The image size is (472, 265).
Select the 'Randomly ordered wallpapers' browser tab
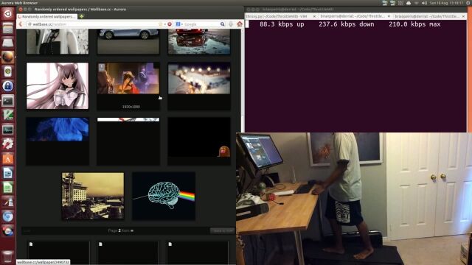[47, 16]
